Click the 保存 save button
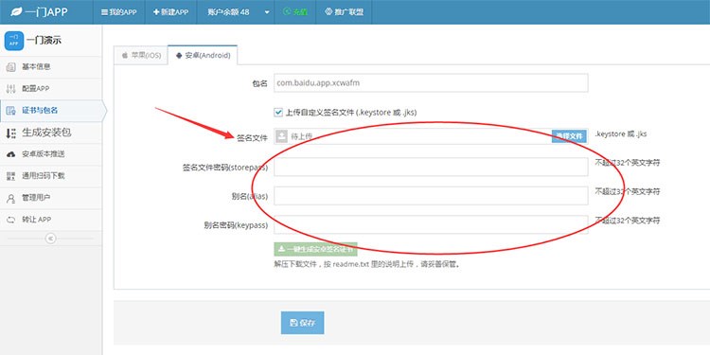Screen dimensions: 710x355 pyautogui.click(x=303, y=323)
